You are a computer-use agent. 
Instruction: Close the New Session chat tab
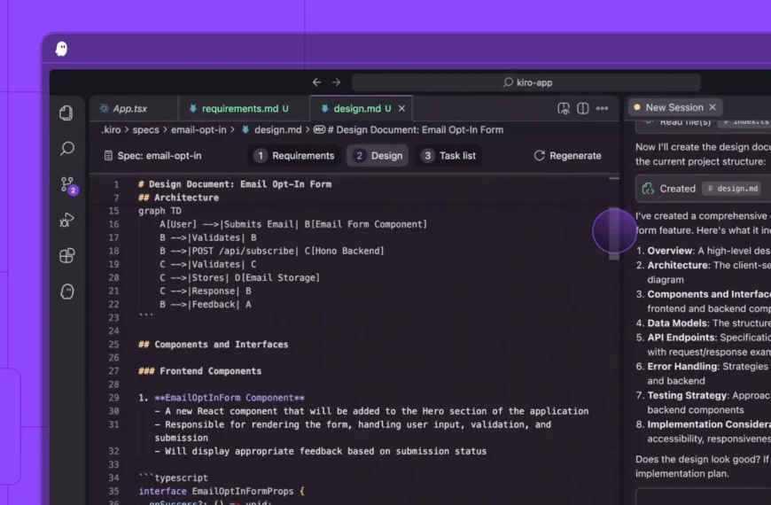[713, 107]
